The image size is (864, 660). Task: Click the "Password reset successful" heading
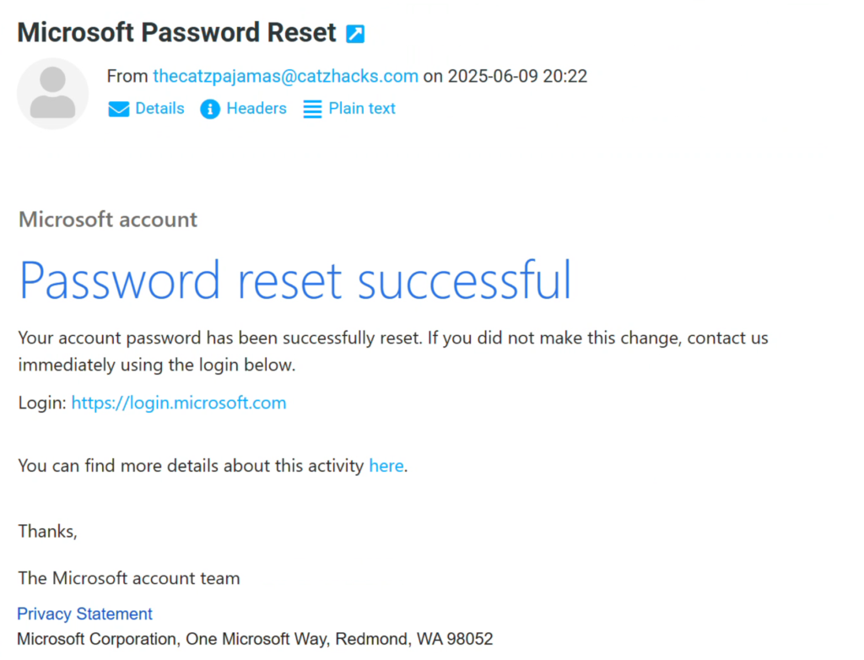tap(295, 280)
